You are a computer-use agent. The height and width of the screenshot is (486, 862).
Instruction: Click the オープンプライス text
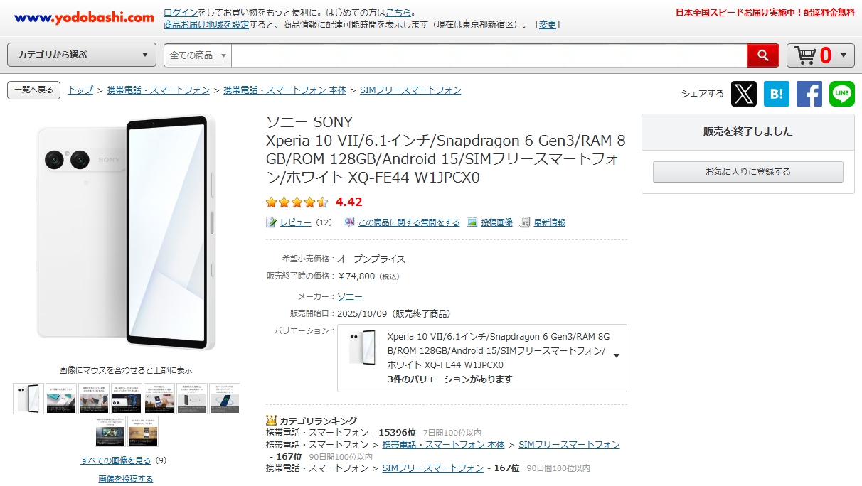371,259
